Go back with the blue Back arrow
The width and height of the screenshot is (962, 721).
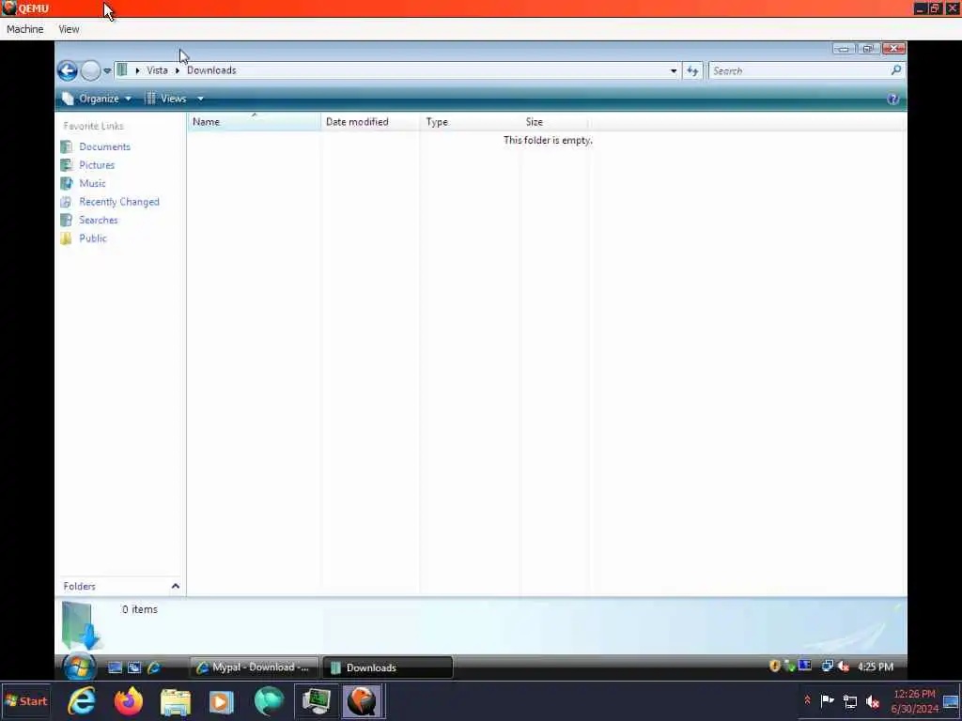[x=68, y=71]
